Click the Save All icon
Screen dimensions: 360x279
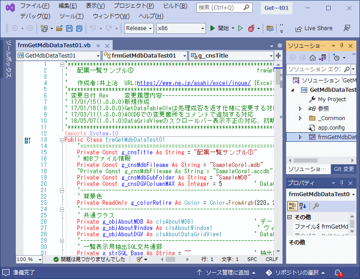(79, 28)
